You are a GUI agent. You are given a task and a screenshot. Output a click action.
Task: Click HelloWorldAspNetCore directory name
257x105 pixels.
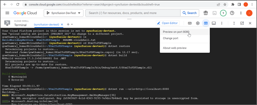click(x=18, y=40)
